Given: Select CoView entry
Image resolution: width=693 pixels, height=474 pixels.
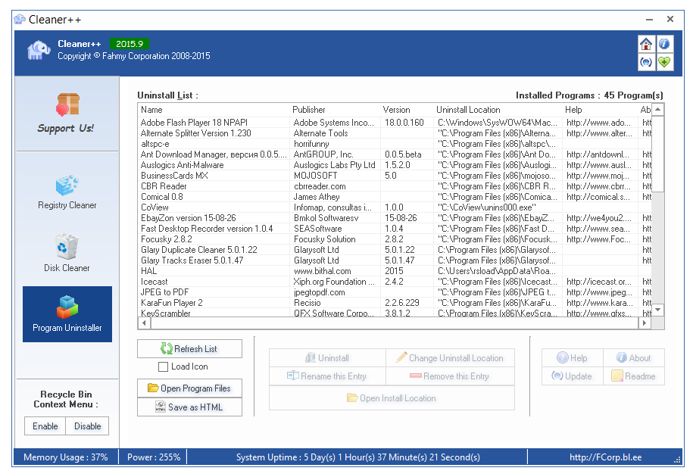Looking at the screenshot, I should 395,207.
